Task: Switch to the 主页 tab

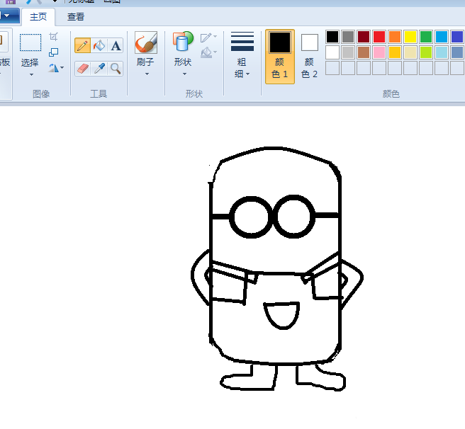Action: coord(38,16)
